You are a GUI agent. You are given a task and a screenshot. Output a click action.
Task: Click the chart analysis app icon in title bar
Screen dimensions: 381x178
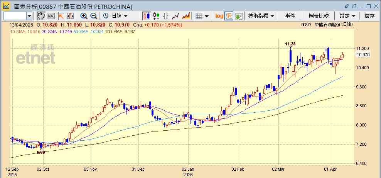coord(6,6)
